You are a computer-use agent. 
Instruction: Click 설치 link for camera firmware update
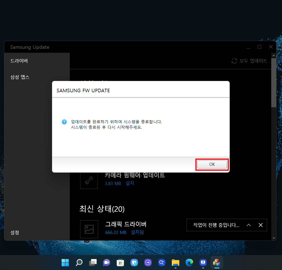[130, 183]
